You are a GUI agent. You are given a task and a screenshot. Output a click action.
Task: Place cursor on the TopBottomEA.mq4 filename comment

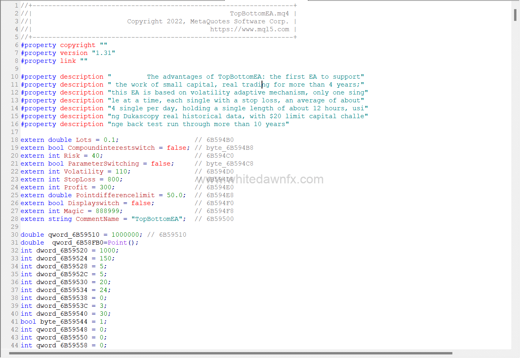pos(259,13)
